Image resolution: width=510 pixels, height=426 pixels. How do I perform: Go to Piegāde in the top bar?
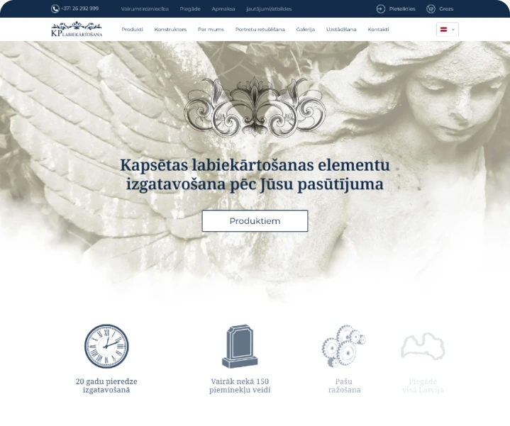[x=190, y=9]
